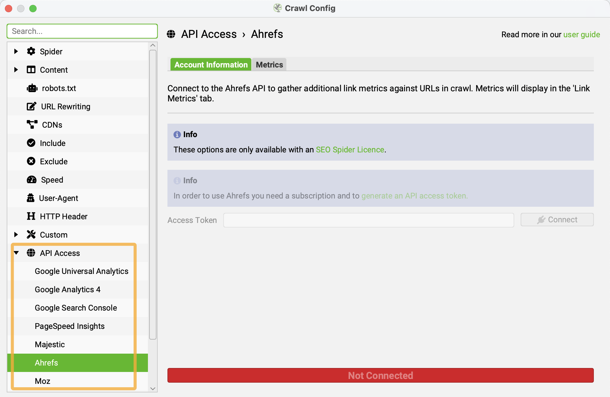Click the Ahrefs breadcrumb heading
Screen dimensions: 610x397
coord(267,34)
